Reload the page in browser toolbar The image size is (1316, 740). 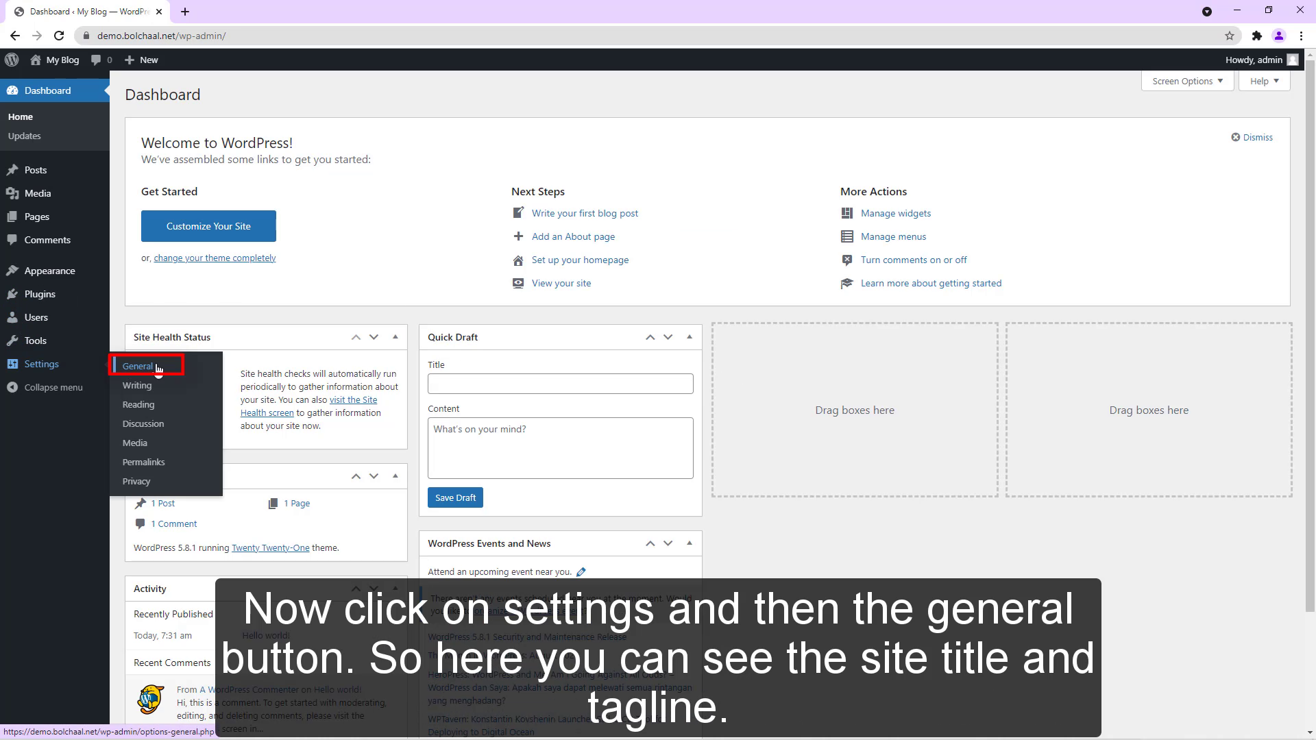click(59, 36)
